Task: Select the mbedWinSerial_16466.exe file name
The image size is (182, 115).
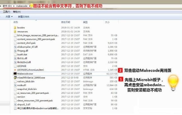Action: 31,78
